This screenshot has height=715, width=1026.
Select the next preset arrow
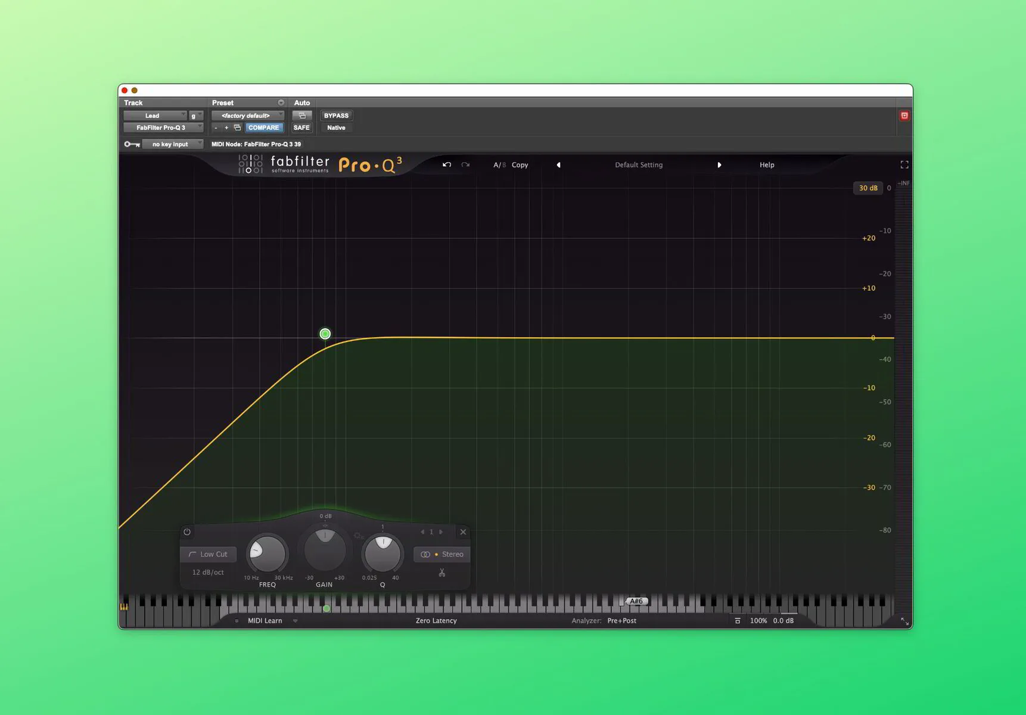click(719, 165)
